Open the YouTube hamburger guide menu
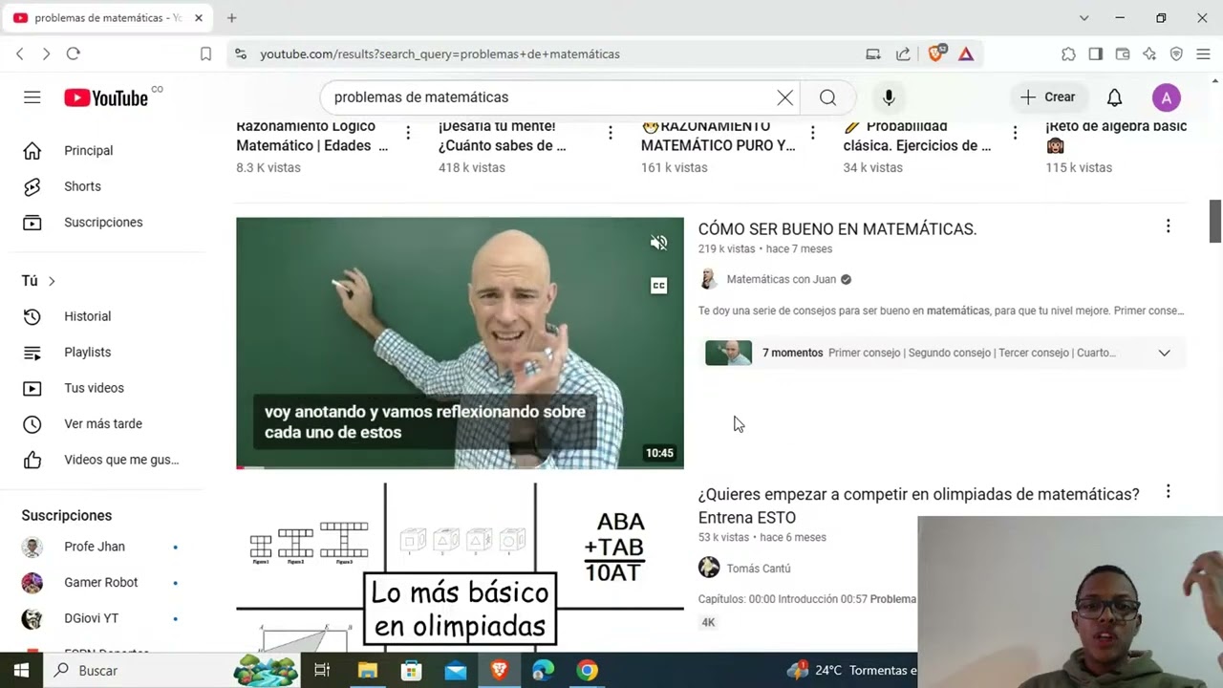1223x688 pixels. click(32, 97)
